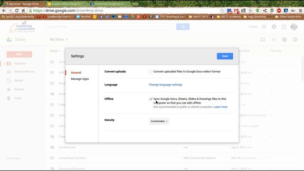Click the phone extension icon in toolbar
304x171 pixels.
250,10
